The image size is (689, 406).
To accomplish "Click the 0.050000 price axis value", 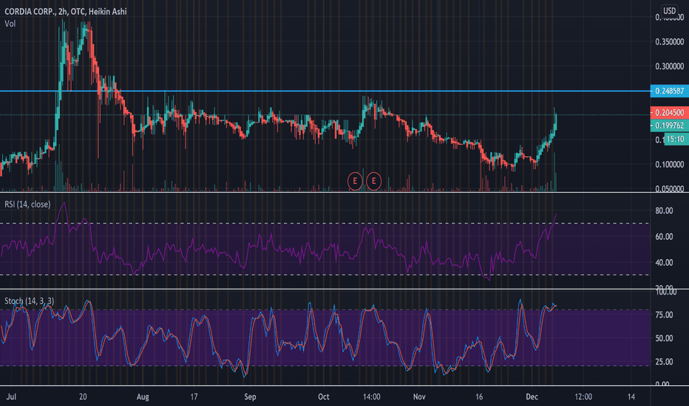I will [669, 189].
